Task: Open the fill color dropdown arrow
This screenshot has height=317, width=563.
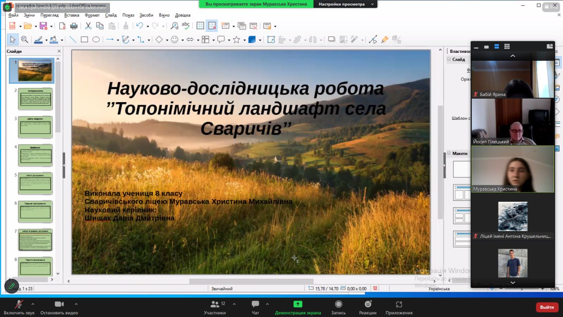Action: 62,40
